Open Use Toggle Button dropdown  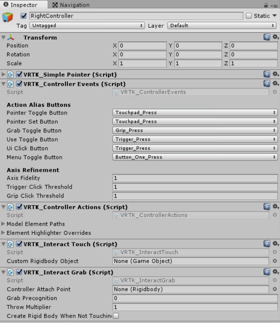(x=195, y=139)
